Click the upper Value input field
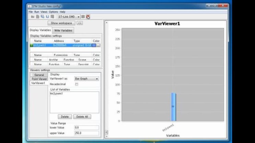255x143 pixels. point(86,133)
